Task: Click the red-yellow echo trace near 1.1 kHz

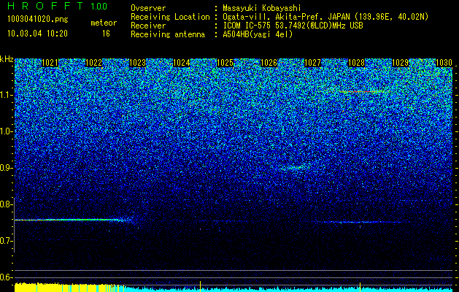Action: coord(363,92)
